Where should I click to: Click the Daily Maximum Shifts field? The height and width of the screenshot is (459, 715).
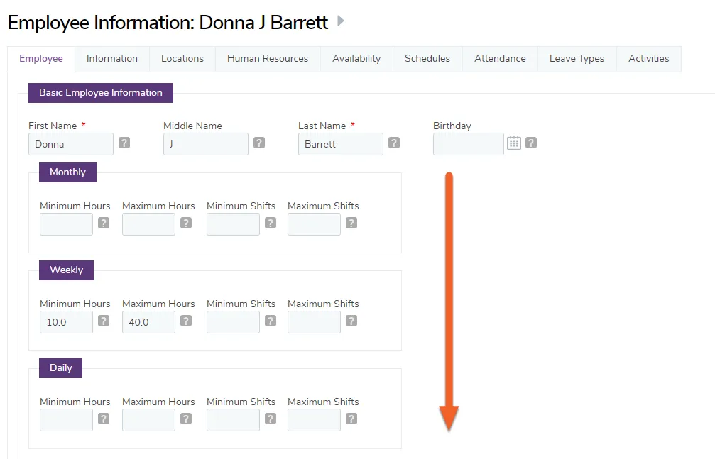pyautogui.click(x=314, y=420)
